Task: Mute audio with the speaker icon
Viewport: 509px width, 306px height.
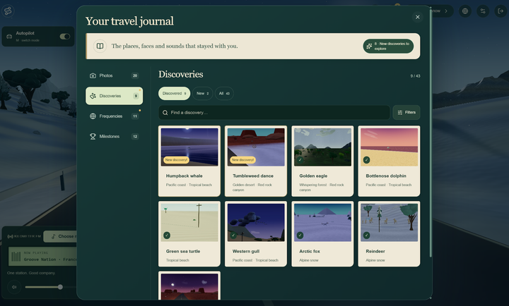Action: point(14,287)
